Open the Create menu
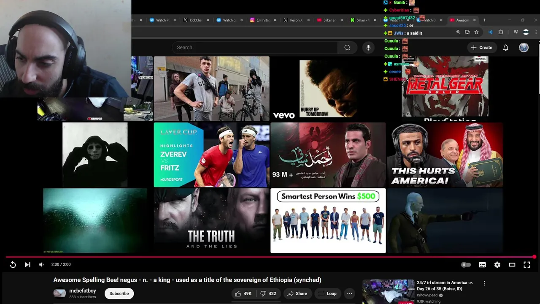Image resolution: width=540 pixels, height=304 pixels. [482, 48]
